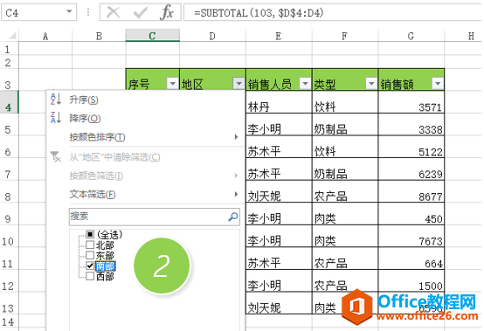Select column D header

coord(212,36)
